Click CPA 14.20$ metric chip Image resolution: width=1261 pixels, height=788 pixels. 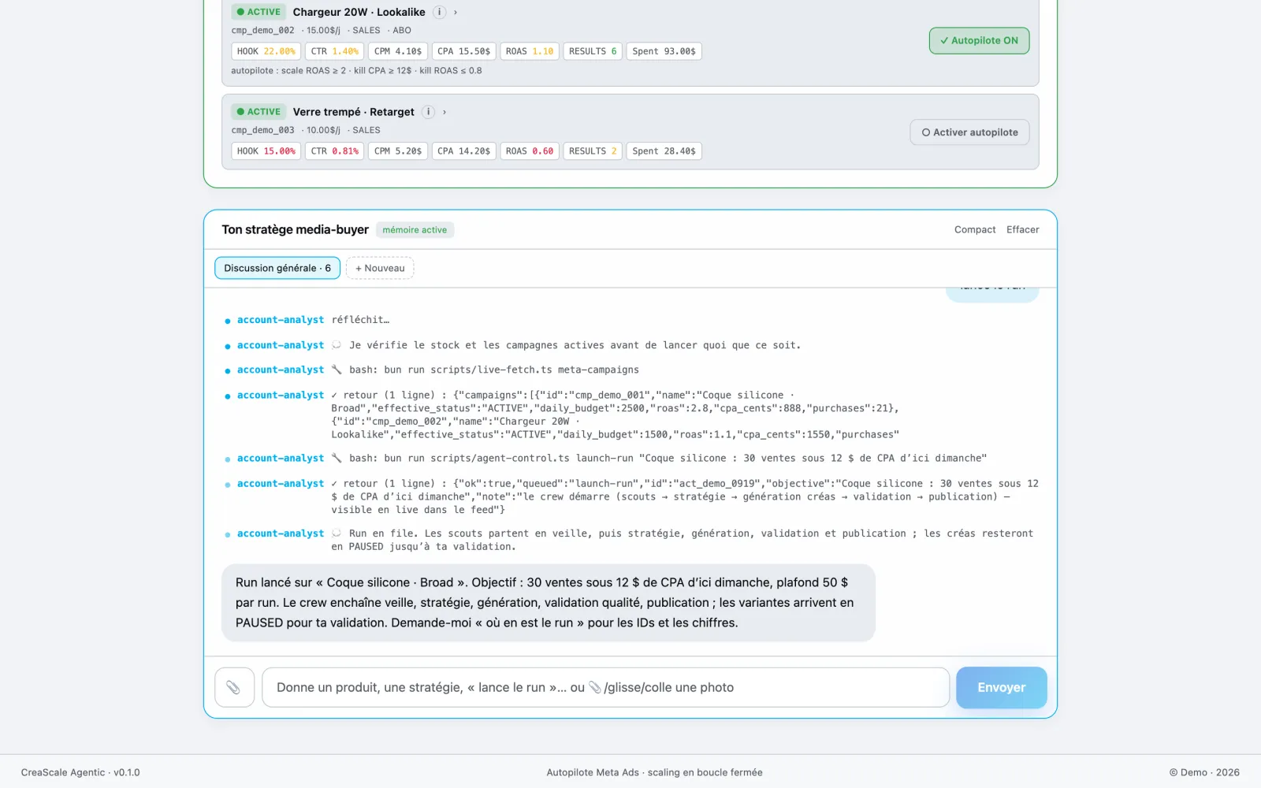(x=464, y=151)
